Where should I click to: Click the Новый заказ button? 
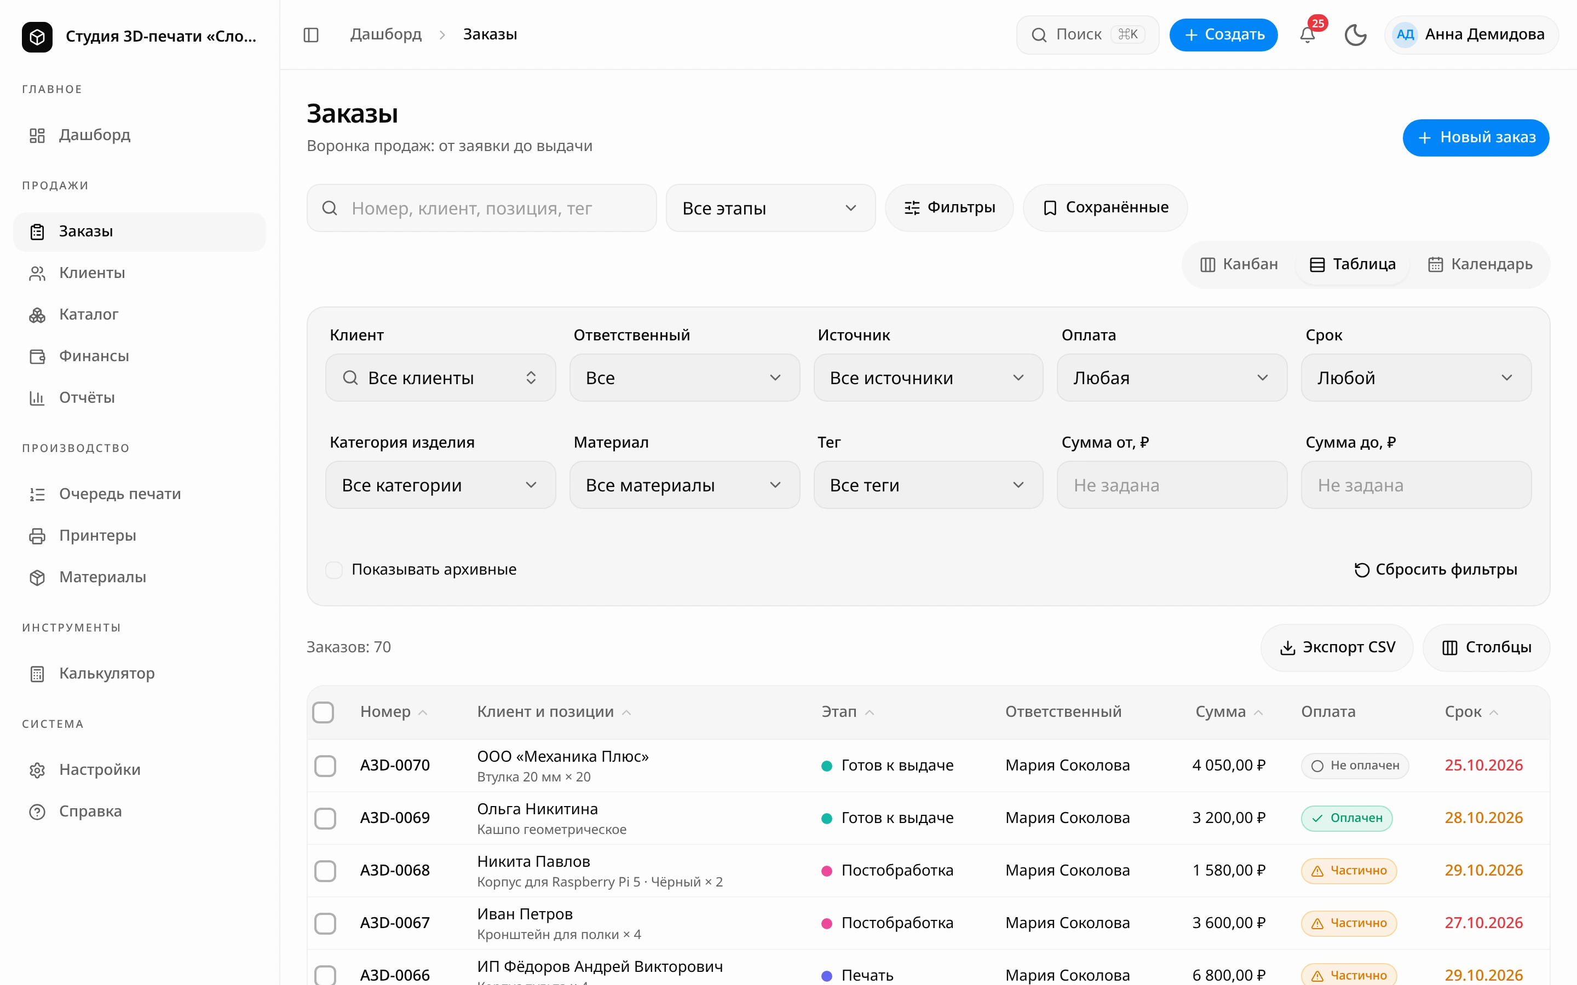(1475, 138)
